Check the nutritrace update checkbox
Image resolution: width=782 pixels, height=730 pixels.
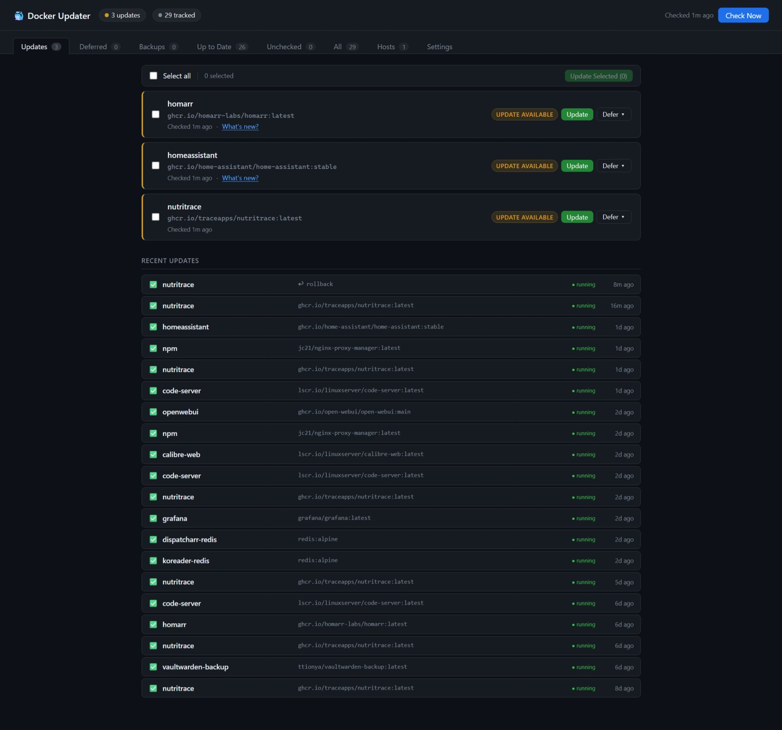point(156,217)
